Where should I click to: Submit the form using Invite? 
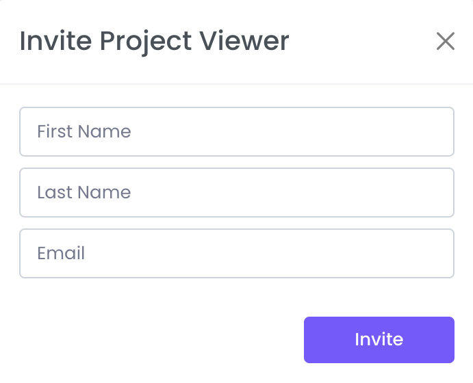click(379, 339)
